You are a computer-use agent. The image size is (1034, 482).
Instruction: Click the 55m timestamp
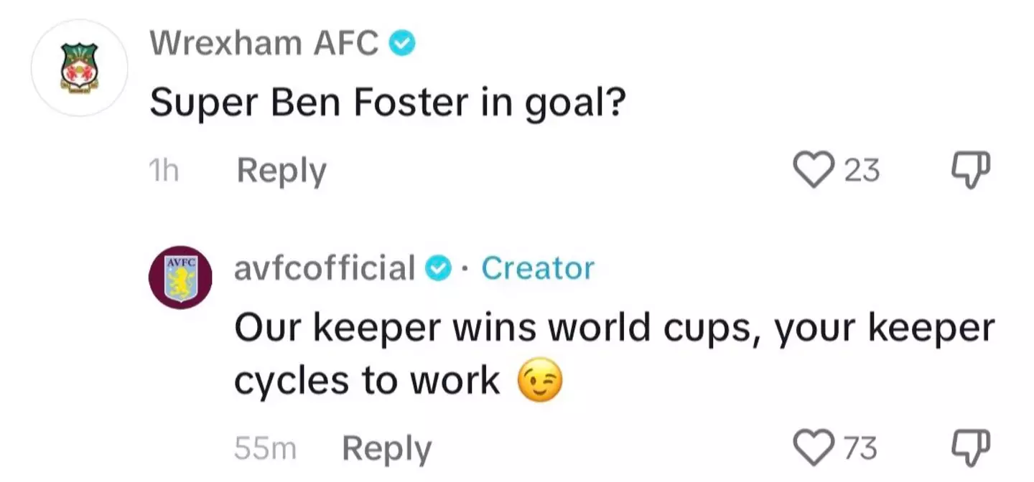[265, 449]
